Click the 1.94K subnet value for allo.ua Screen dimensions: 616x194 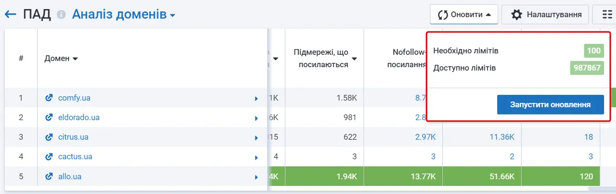pyautogui.click(x=346, y=176)
